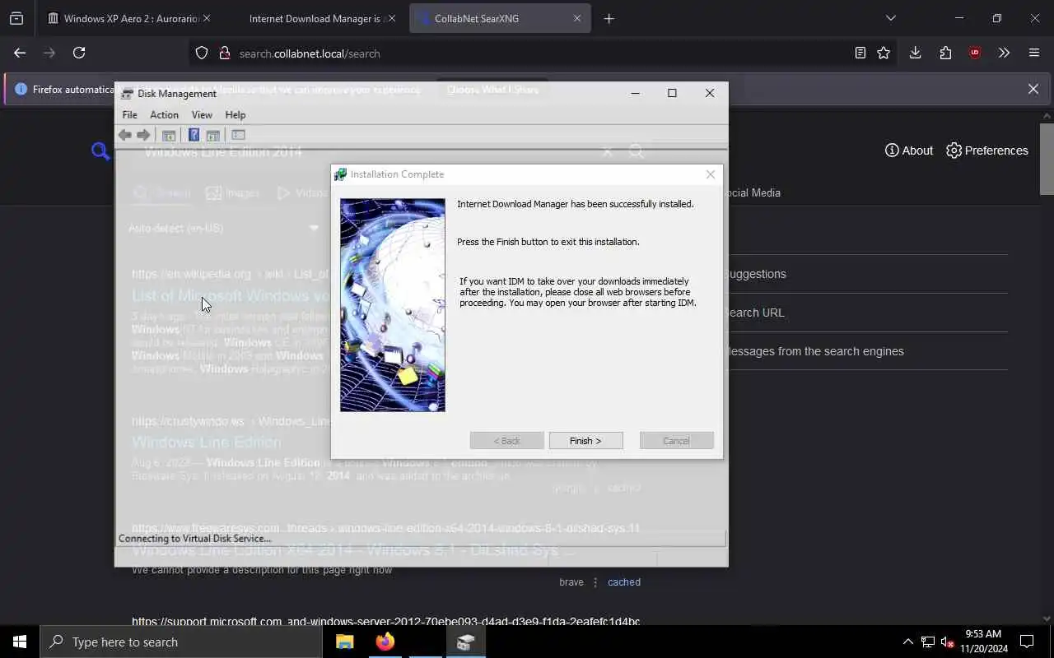Click the SearXNG magnifier logo

click(x=100, y=151)
